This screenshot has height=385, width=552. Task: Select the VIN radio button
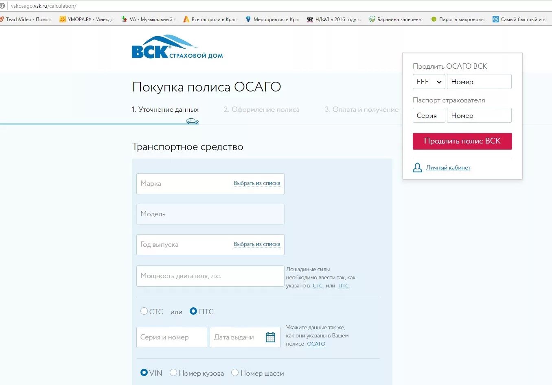[144, 372]
